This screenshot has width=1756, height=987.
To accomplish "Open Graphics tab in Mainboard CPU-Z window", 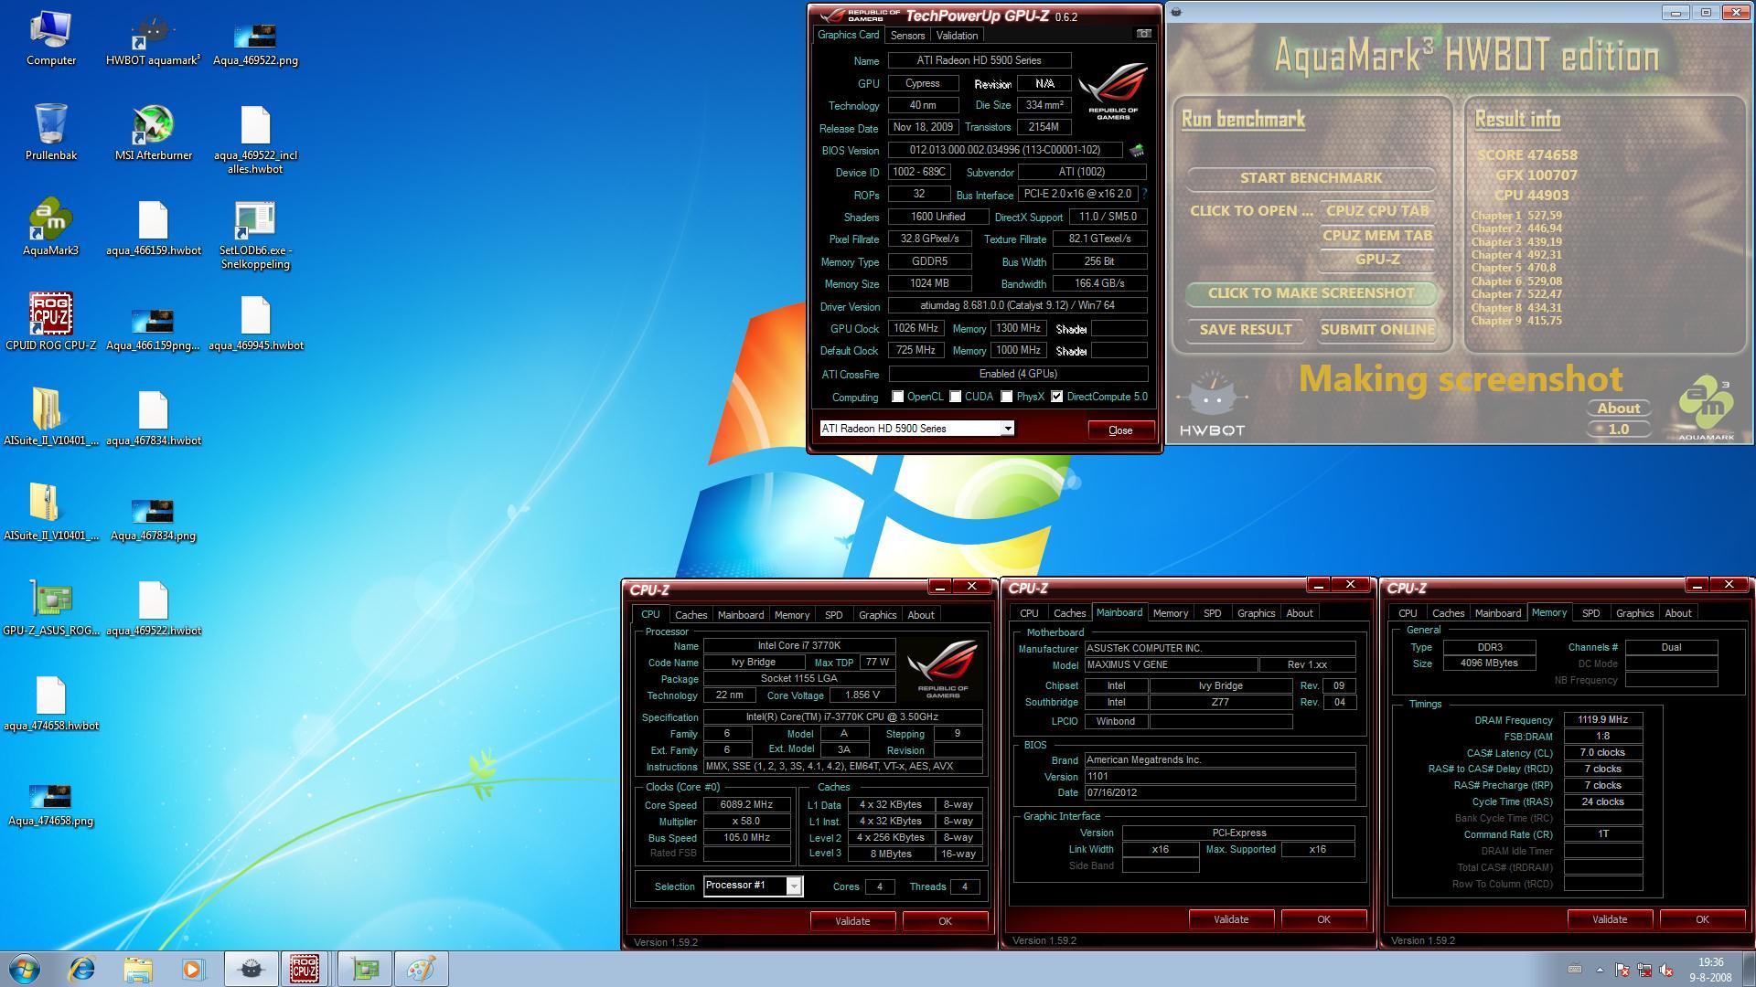I will coord(1256,613).
